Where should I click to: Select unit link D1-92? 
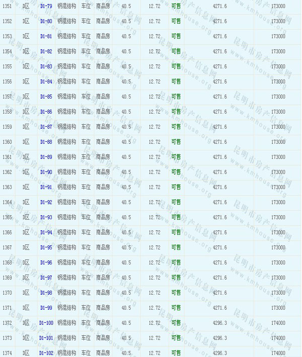coord(46,202)
